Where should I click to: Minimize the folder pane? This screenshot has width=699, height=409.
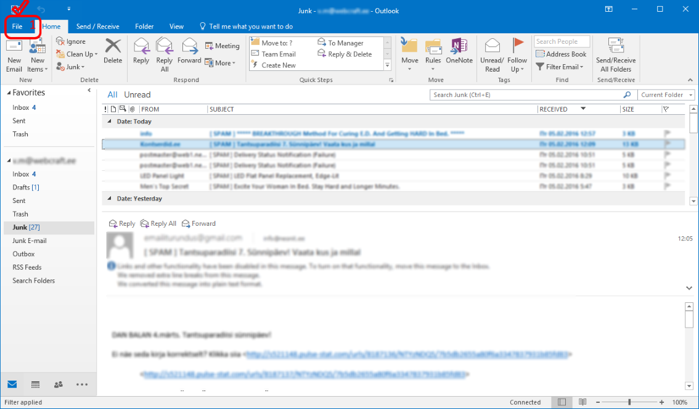pyautogui.click(x=89, y=91)
